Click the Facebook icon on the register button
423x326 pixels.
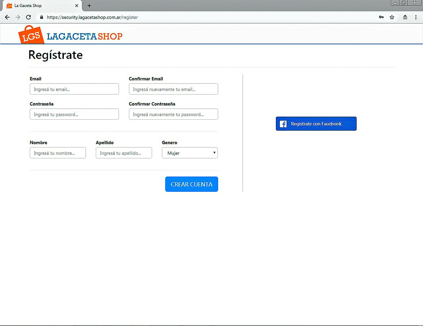(283, 124)
